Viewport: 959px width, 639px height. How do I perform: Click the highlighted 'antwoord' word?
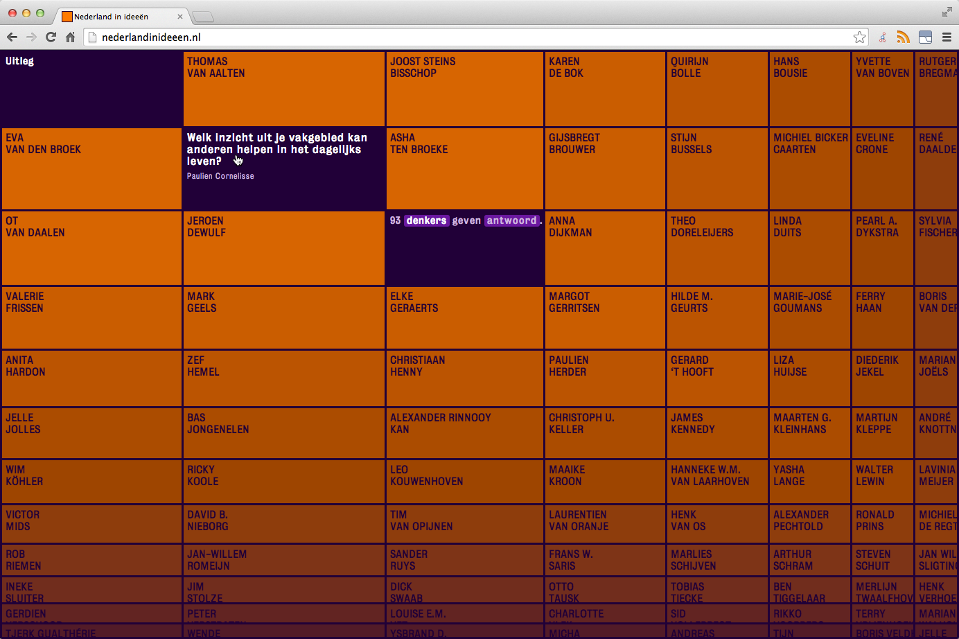(x=511, y=220)
